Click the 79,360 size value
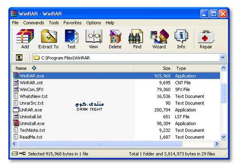Screen dimensions: 238x167 (164, 89)
